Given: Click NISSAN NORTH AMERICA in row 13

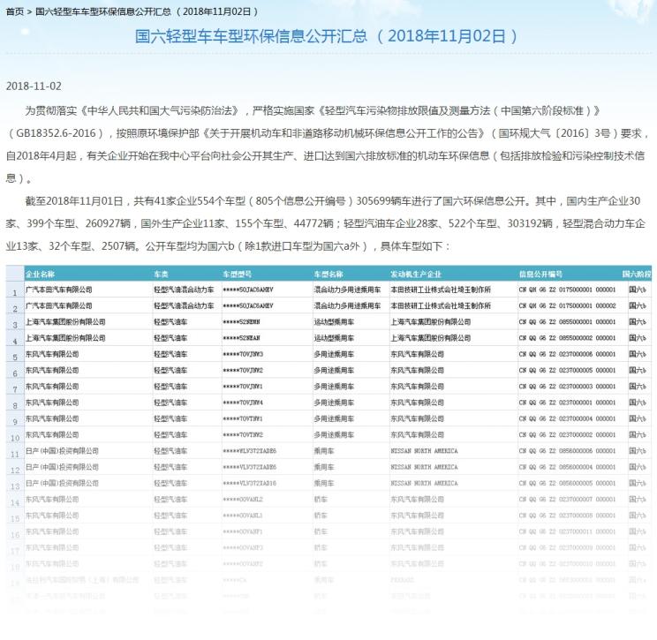Looking at the screenshot, I should [424, 483].
